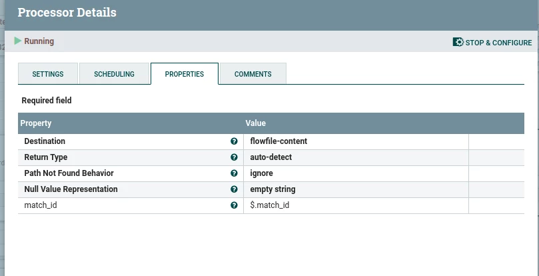
Task: Select the Properties tab
Action: [185, 73]
